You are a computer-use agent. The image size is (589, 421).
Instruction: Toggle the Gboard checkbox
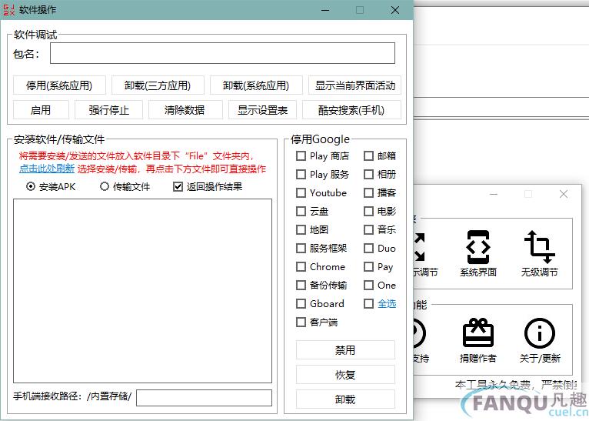pyautogui.click(x=301, y=303)
